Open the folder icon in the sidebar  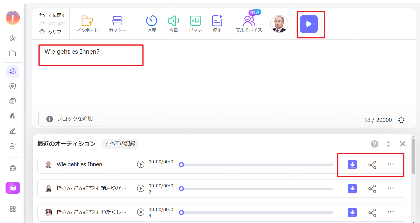tap(13, 53)
